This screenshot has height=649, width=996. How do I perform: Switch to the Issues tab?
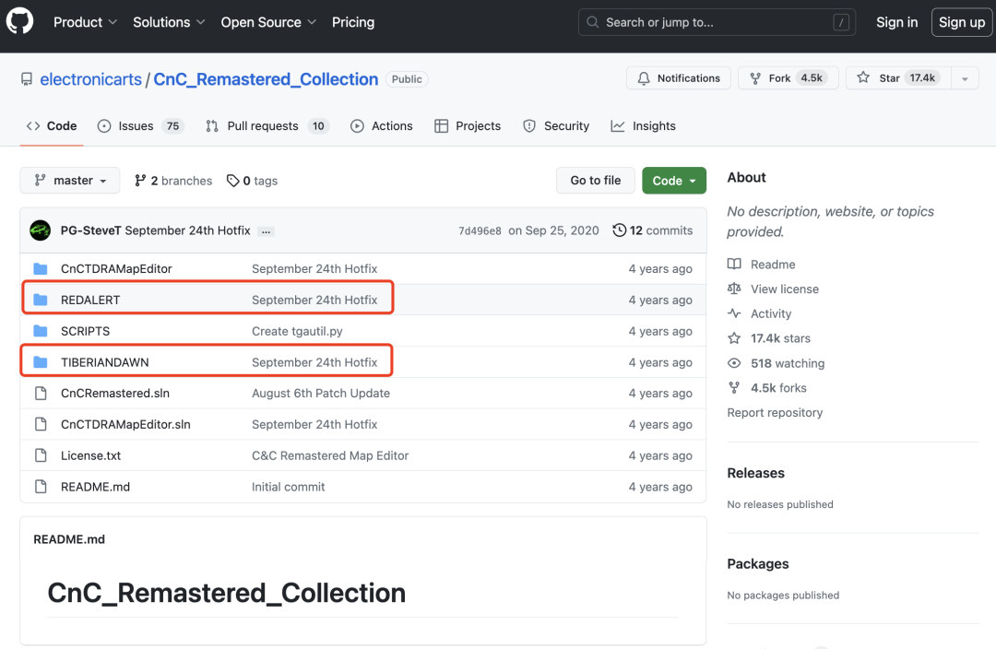click(x=140, y=125)
